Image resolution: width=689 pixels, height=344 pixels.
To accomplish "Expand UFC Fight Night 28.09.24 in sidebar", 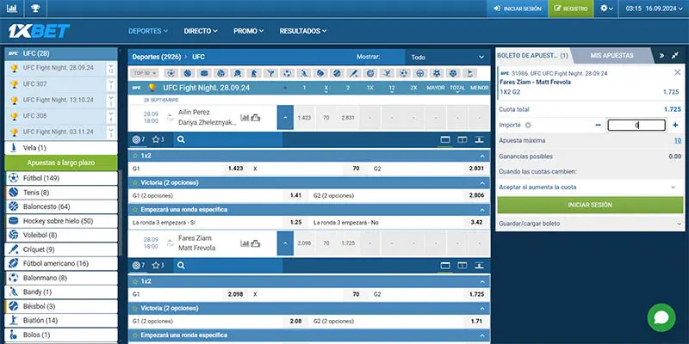I will [111, 69].
